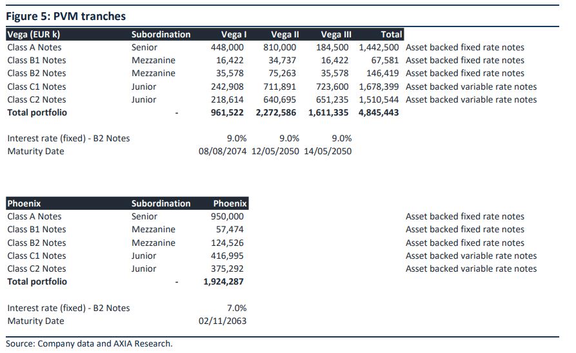Viewport: 576px width, 353px height.
Task: Select the Phoenix table header label
Action: 24,203
